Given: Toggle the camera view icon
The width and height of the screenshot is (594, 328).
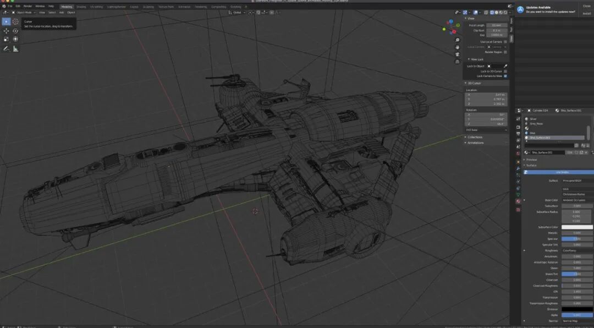Looking at the screenshot, I should click(457, 54).
